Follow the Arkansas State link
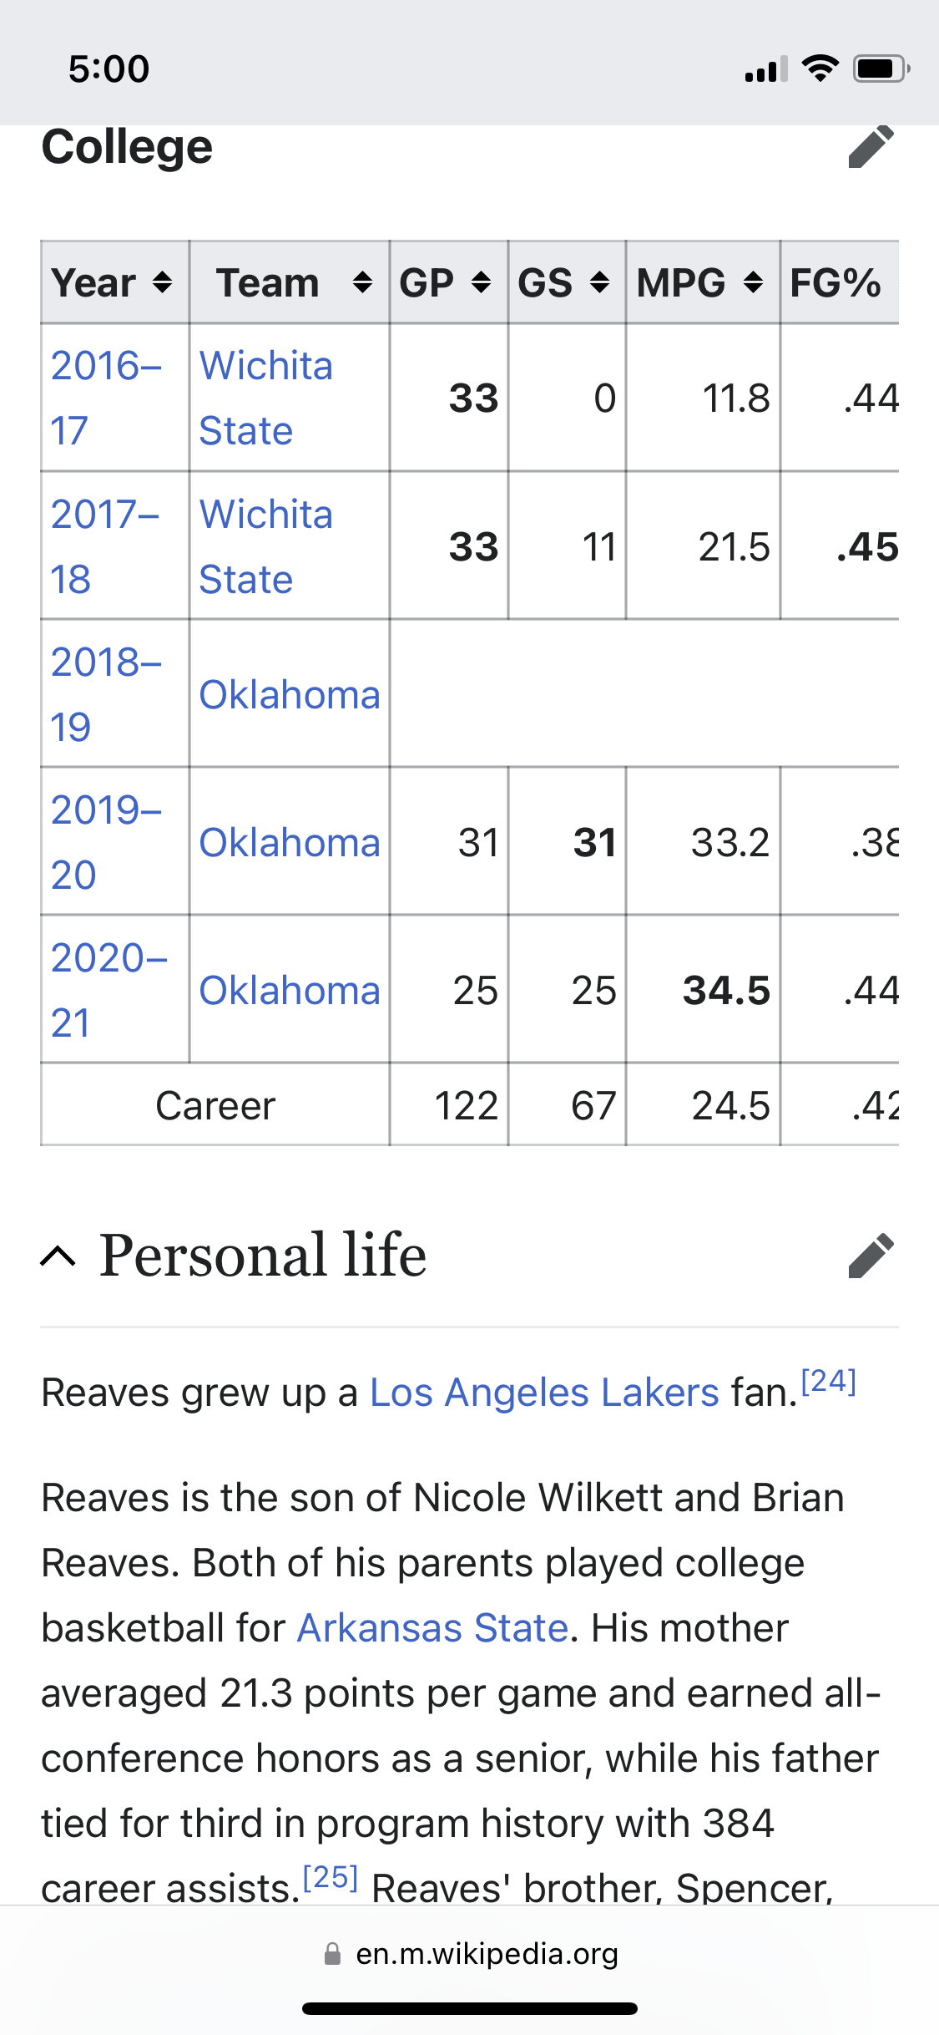This screenshot has width=939, height=2035. 432,1628
